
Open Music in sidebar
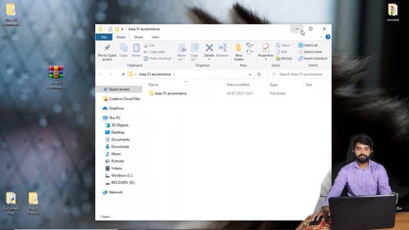(x=113, y=154)
